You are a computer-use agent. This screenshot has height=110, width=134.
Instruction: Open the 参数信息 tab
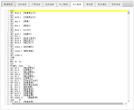(116, 4)
